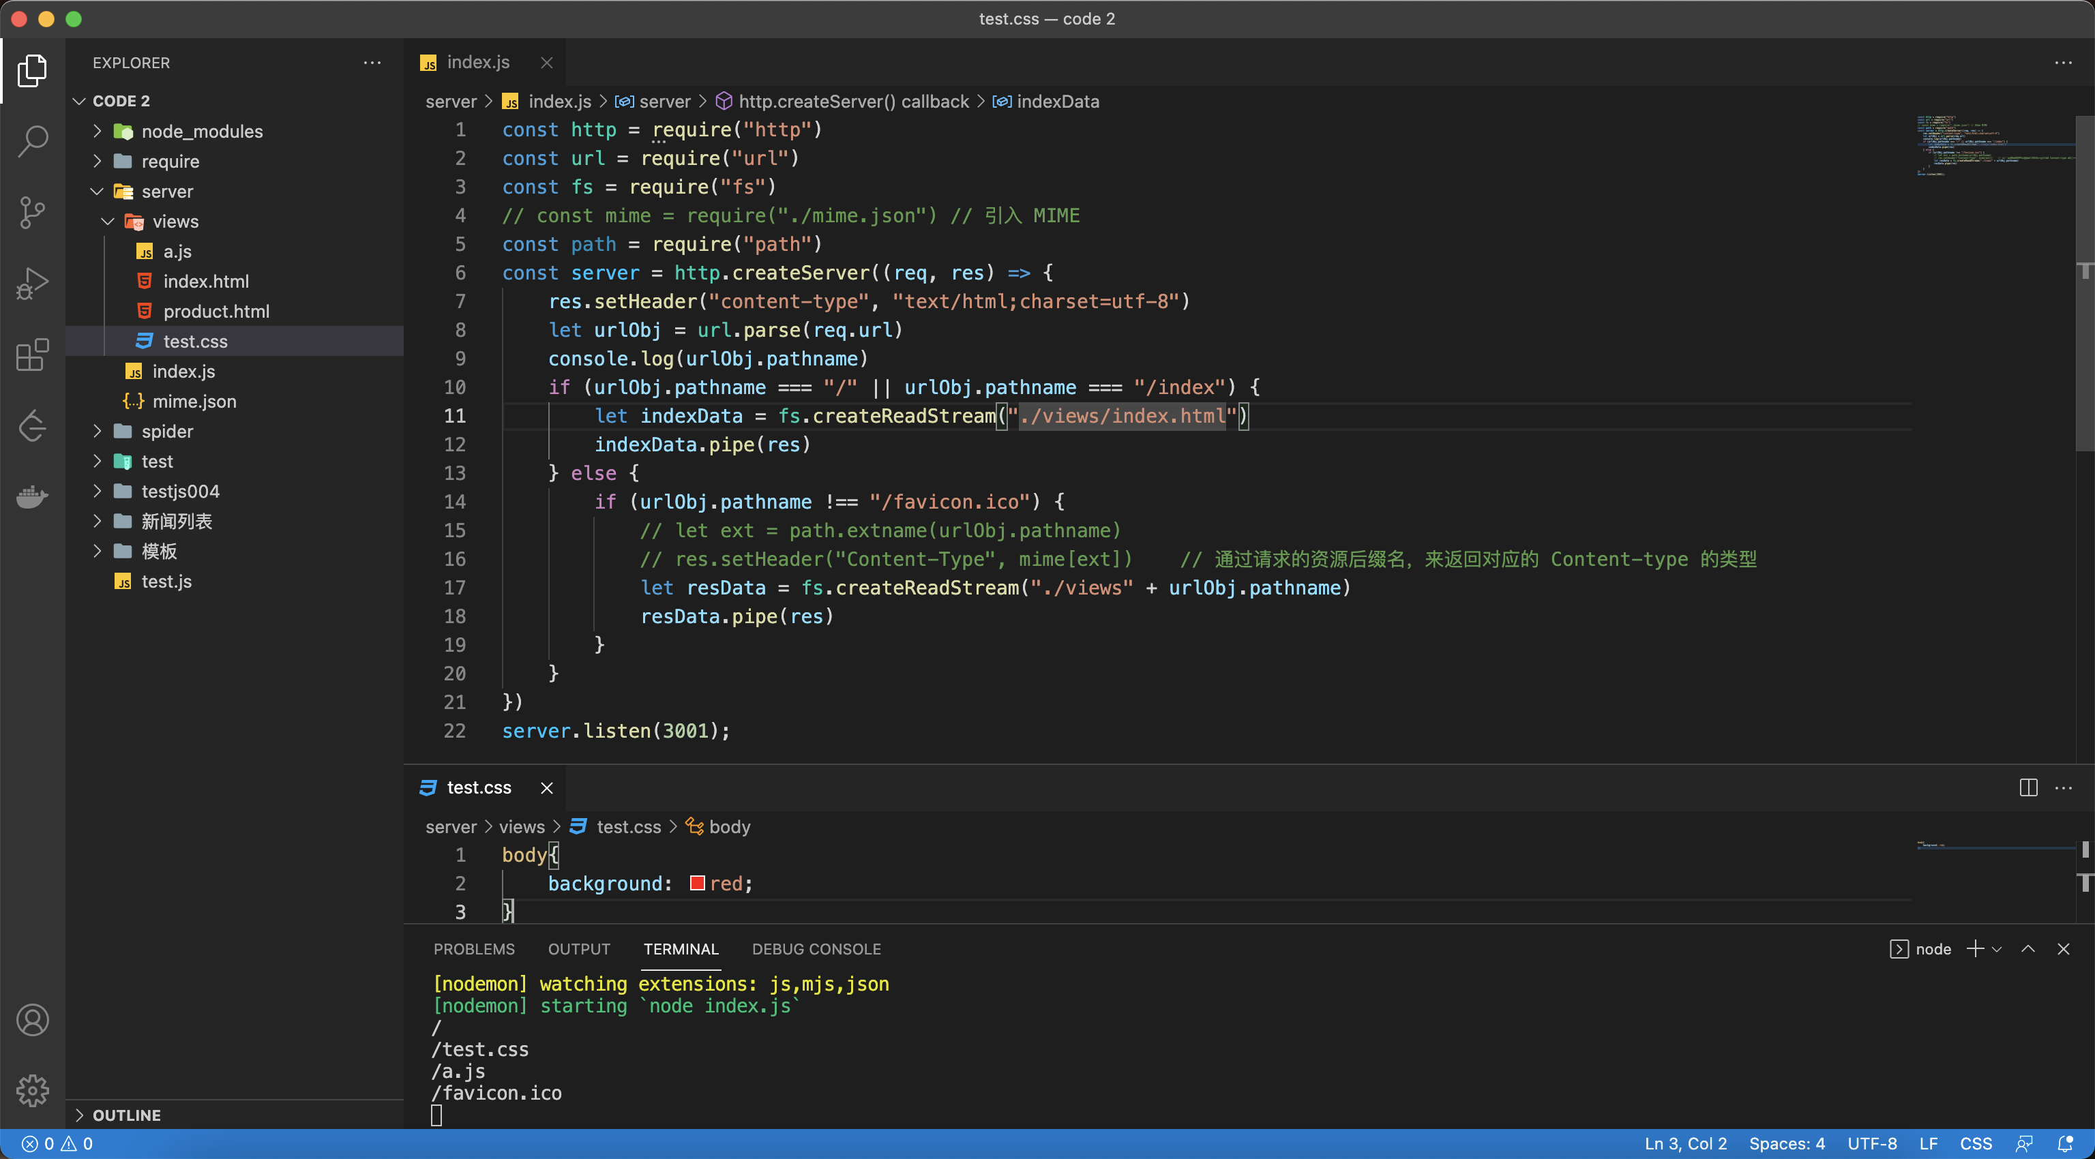Expand the testjs004 folder
Image resolution: width=2095 pixels, height=1159 pixels.
[97, 491]
